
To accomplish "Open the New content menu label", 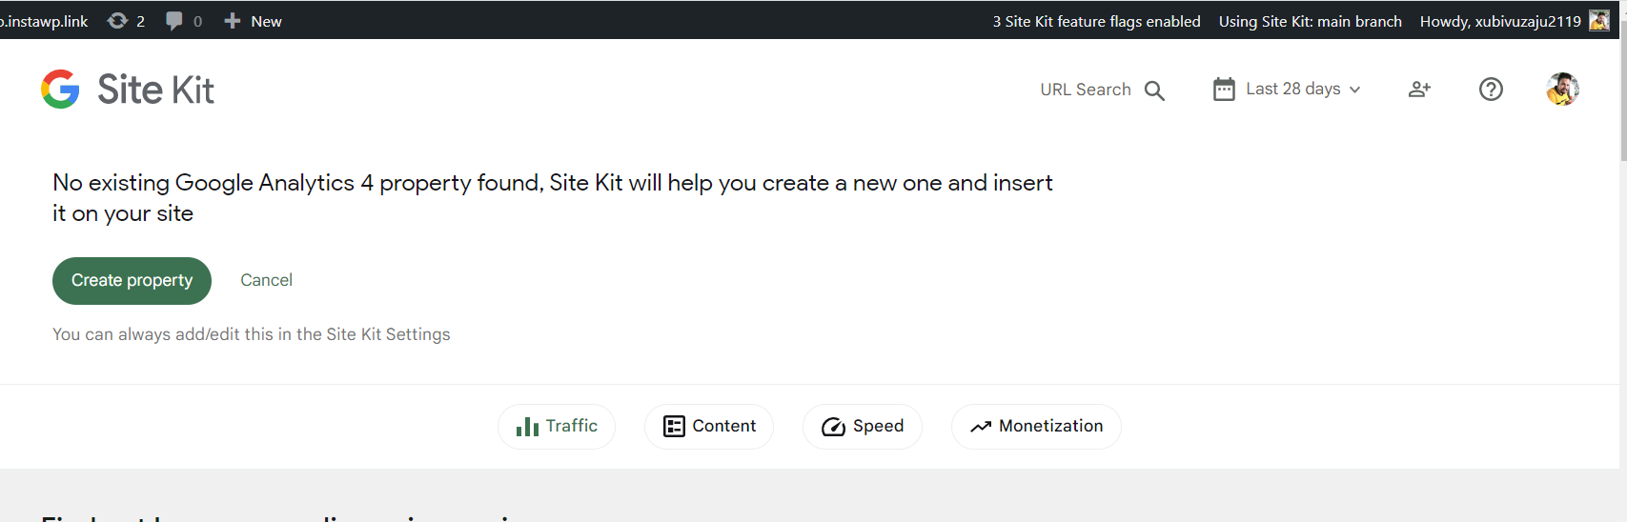I will [266, 21].
